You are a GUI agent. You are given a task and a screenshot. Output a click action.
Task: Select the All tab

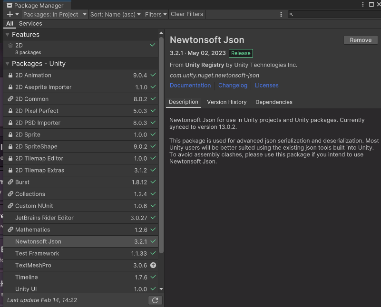[x=10, y=24]
